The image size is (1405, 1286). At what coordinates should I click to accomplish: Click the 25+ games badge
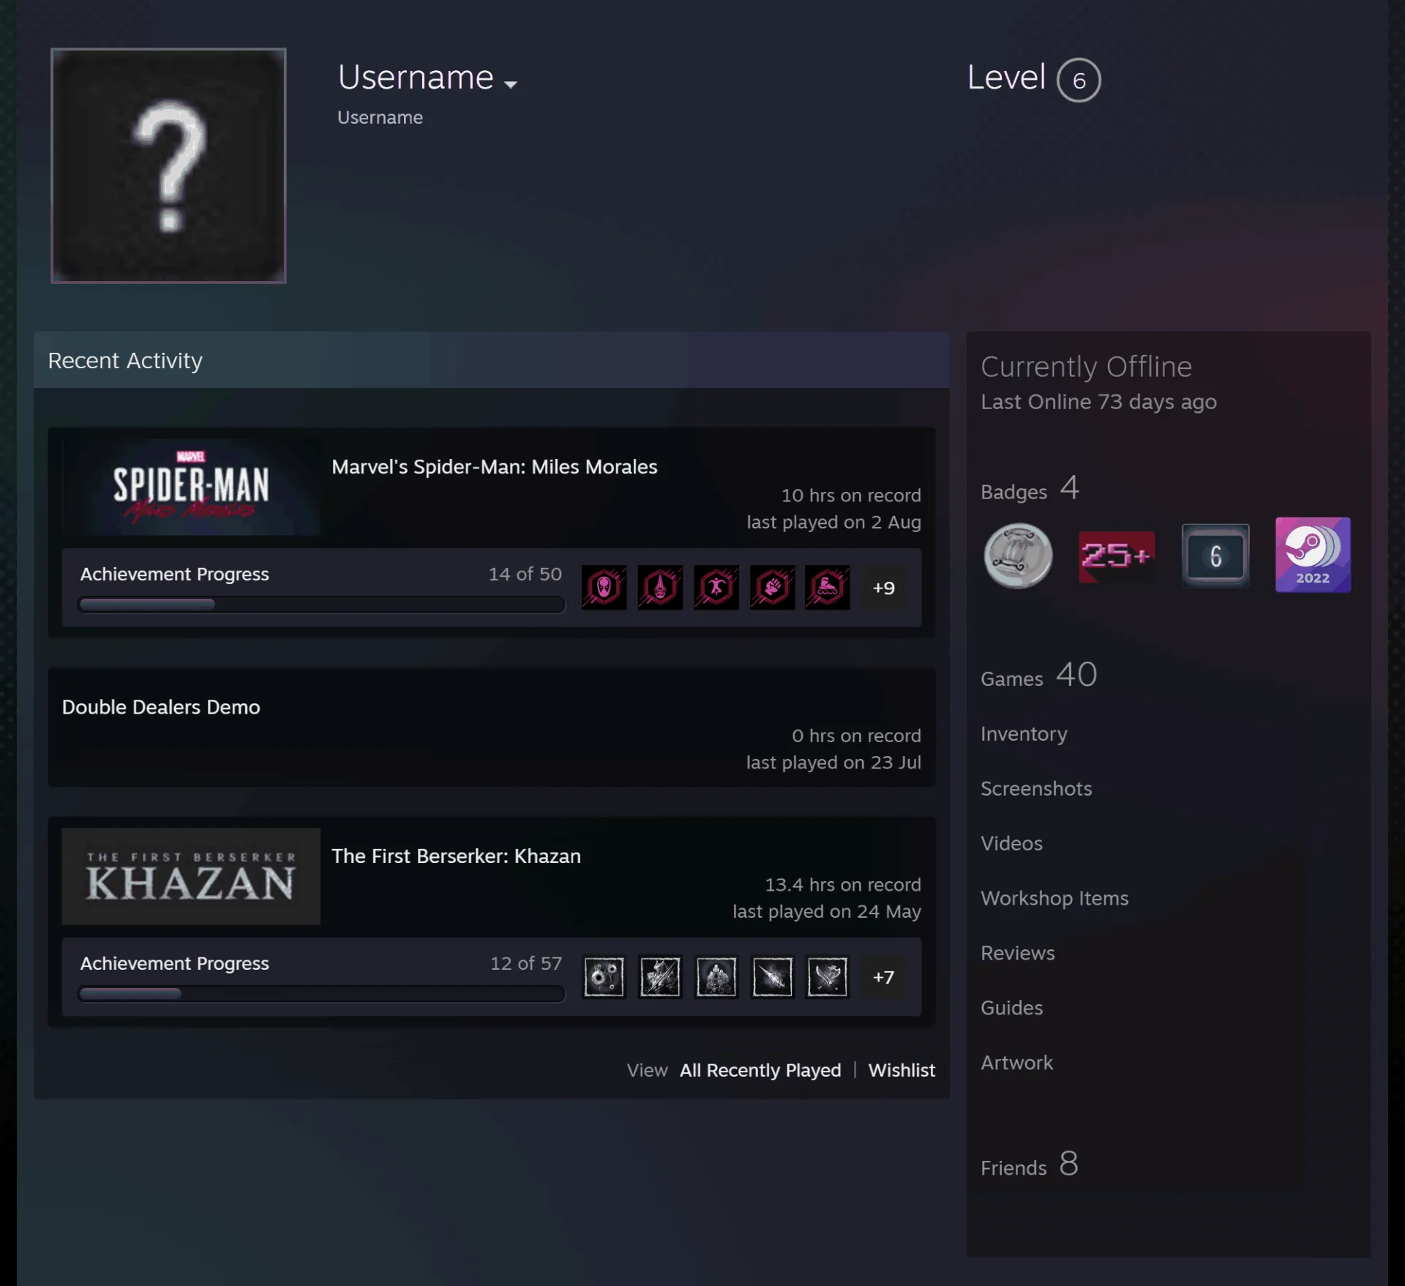(1117, 556)
